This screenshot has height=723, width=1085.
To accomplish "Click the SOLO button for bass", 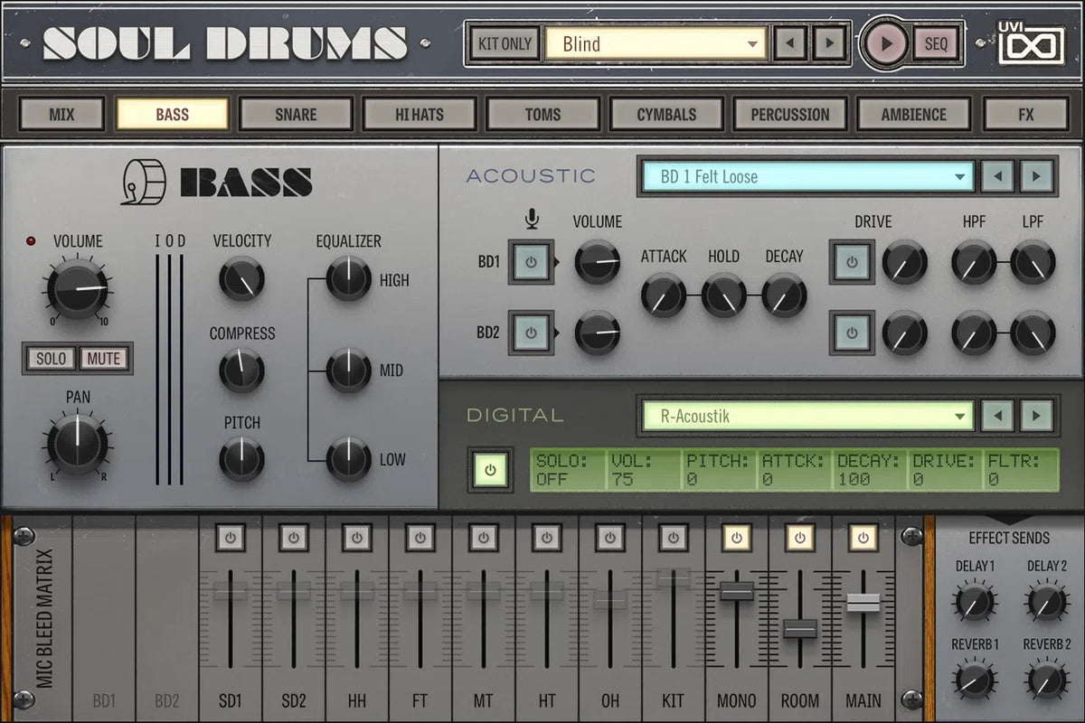I will [51, 359].
